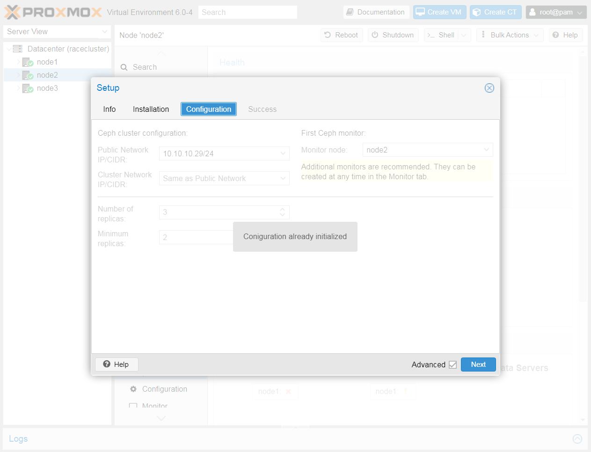Open the root@pam user menu
Viewport: 591px width, 452px height.
point(556,12)
